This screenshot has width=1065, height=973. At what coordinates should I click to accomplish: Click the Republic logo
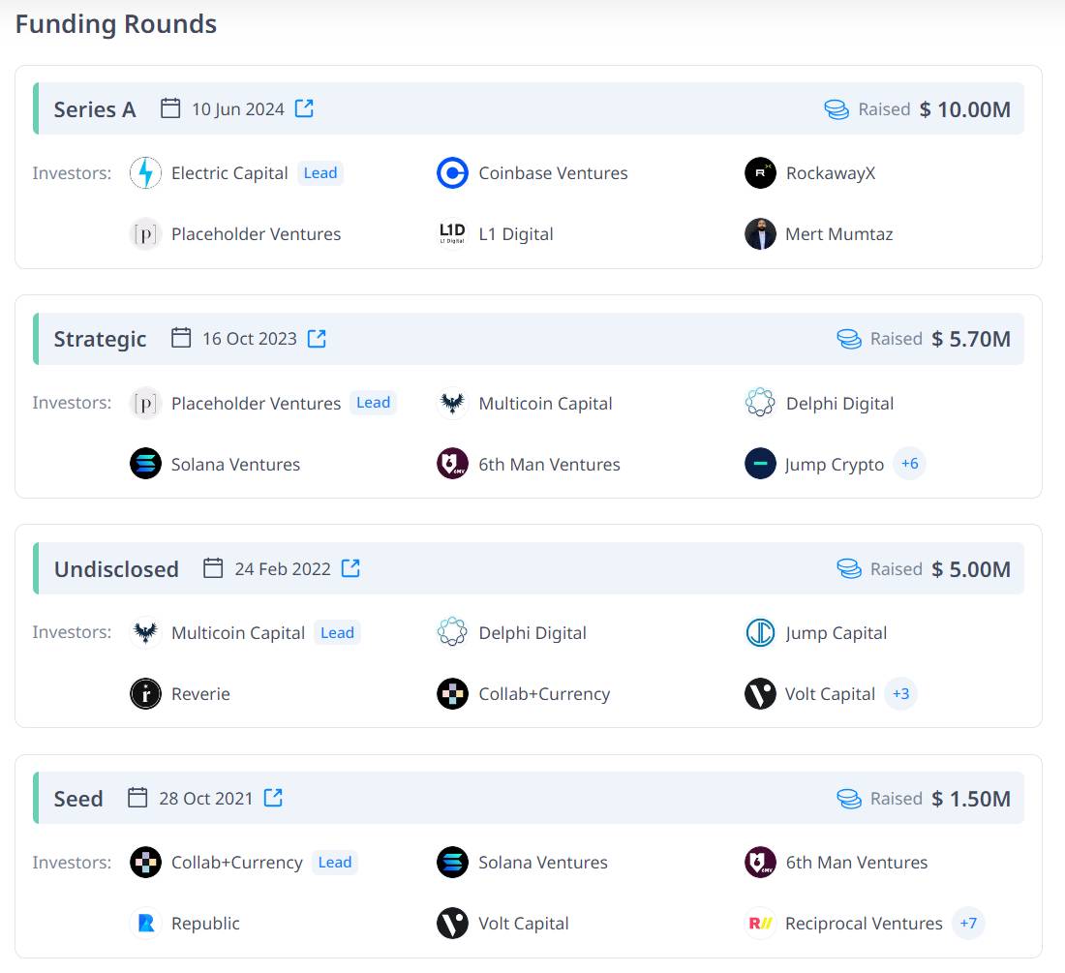coord(145,924)
